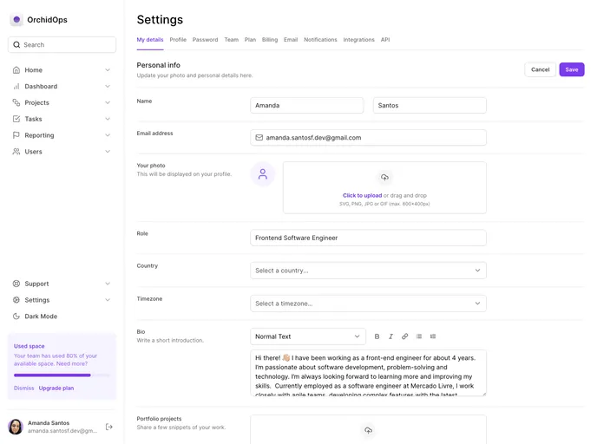Viewport: 597px width, 444px height.
Task: Click the bold formatting icon
Action: click(377, 336)
